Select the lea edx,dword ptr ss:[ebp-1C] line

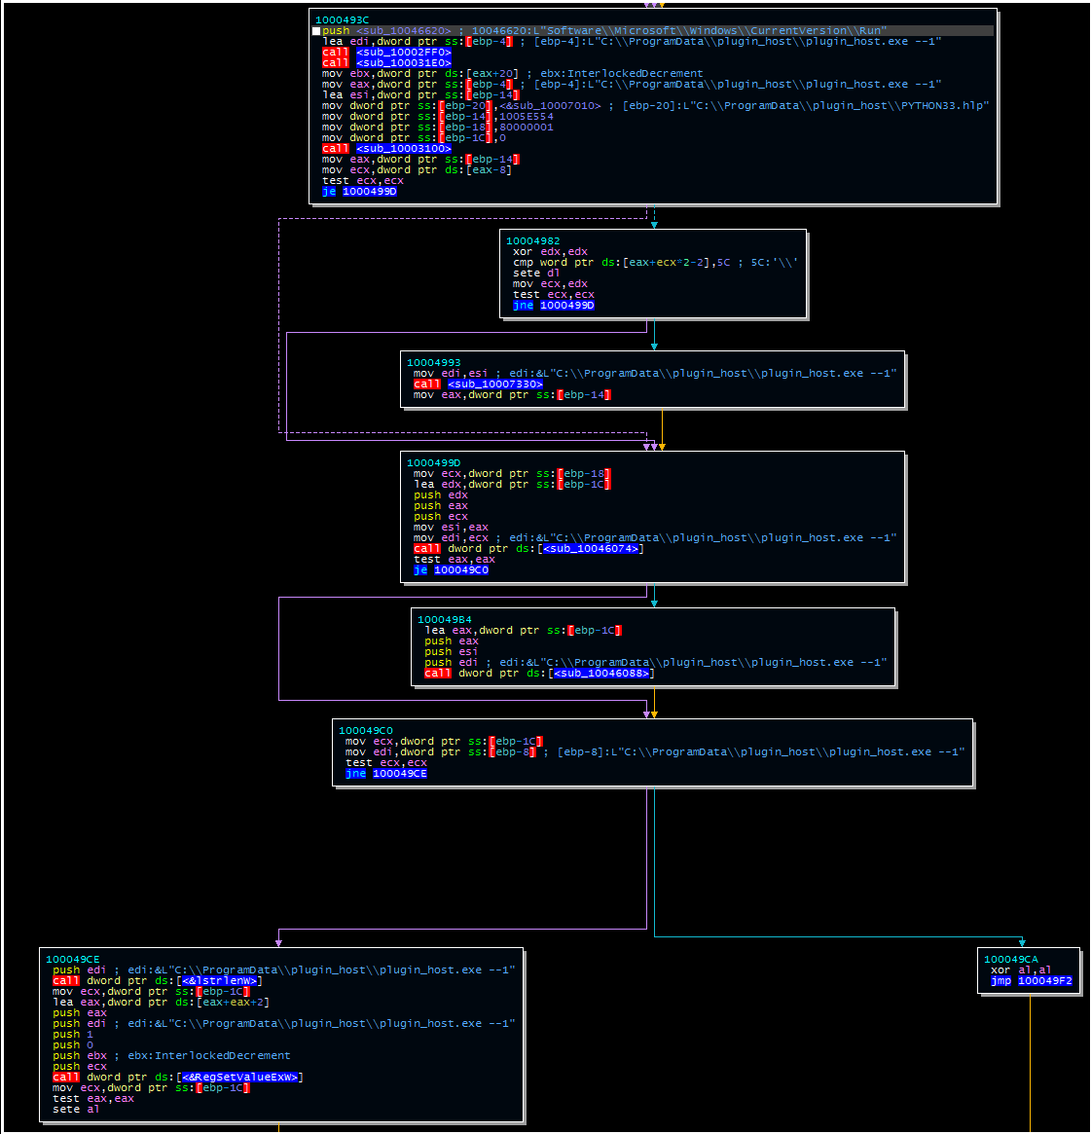512,485
